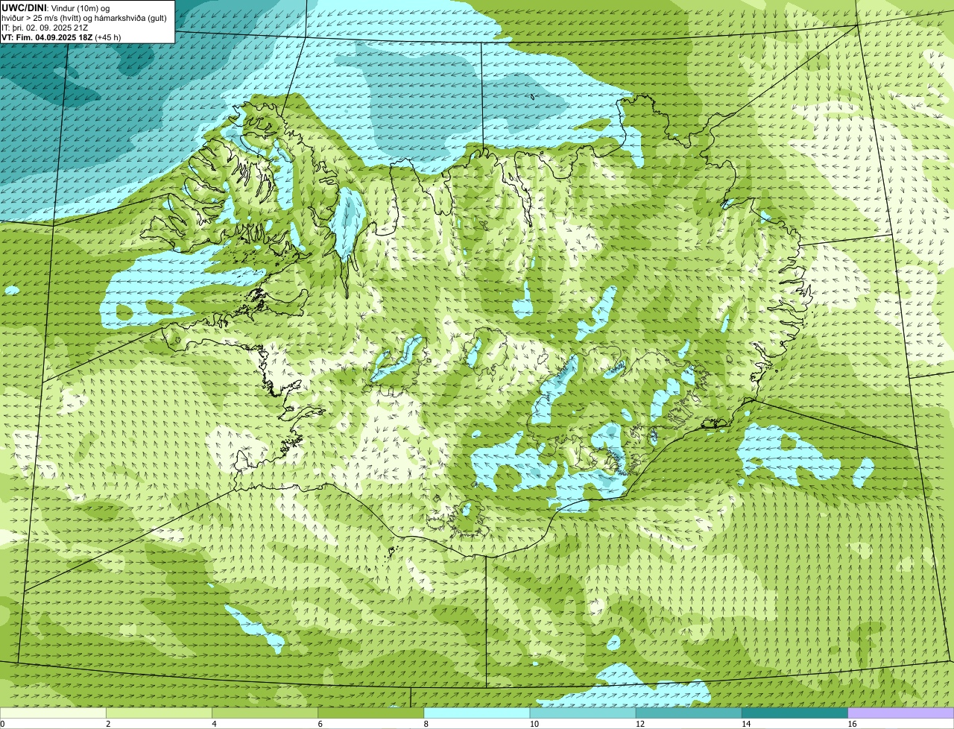Click the "IT: þri. 02. 09. 2025 21Z" line
This screenshot has height=729, width=954.
[x=45, y=28]
